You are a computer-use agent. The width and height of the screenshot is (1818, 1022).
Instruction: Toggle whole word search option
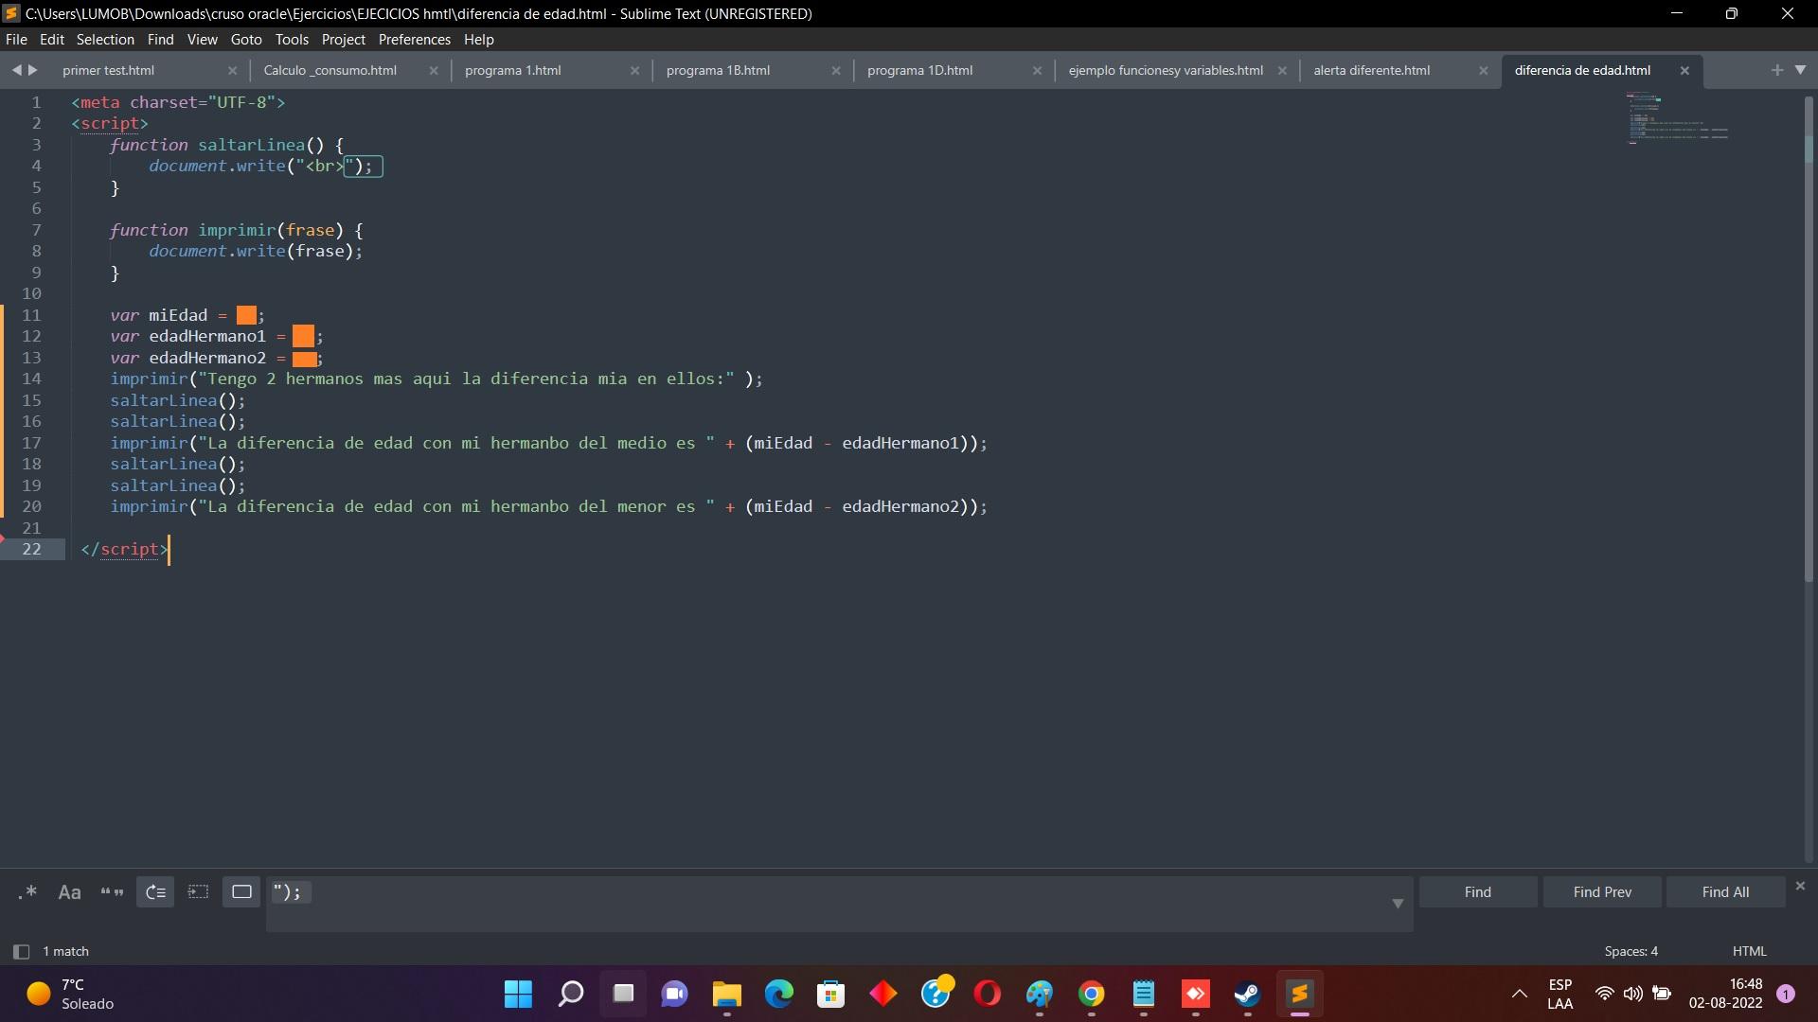(112, 892)
